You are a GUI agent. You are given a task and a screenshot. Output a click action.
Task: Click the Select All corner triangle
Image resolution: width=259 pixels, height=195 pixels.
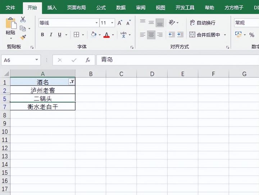[6, 73]
